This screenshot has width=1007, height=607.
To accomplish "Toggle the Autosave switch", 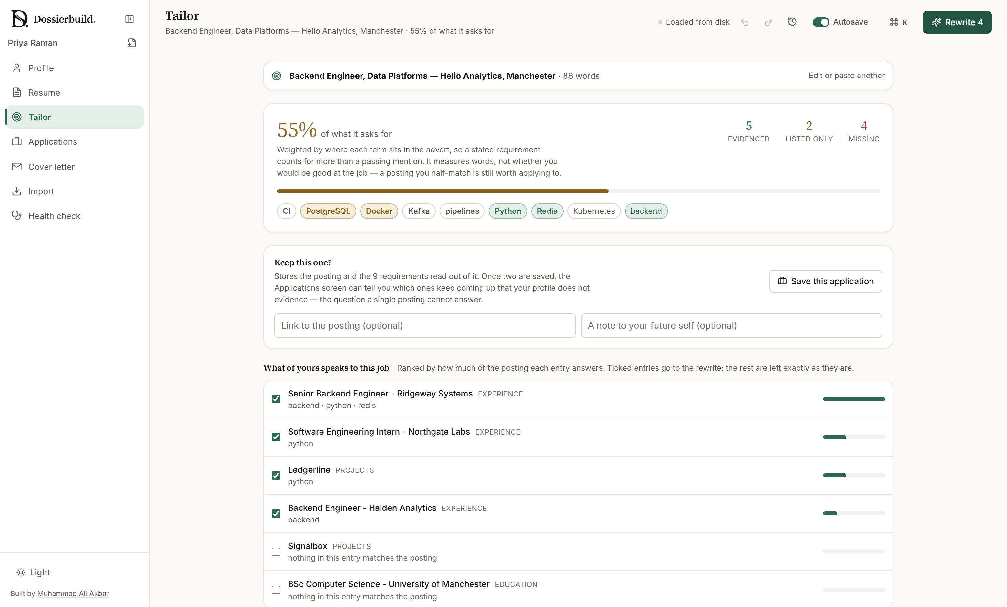I will click(x=821, y=22).
